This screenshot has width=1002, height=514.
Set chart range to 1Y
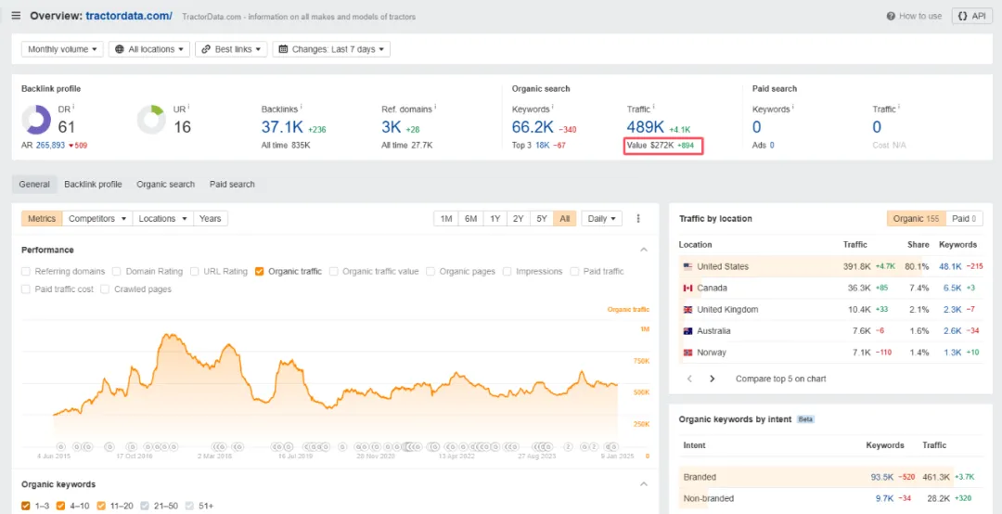click(x=495, y=219)
